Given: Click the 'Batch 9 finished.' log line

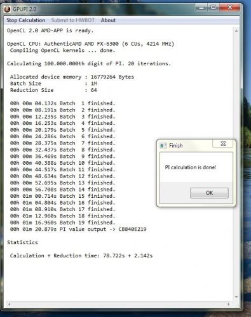Looking at the screenshot, I should pyautogui.click(x=62, y=156).
